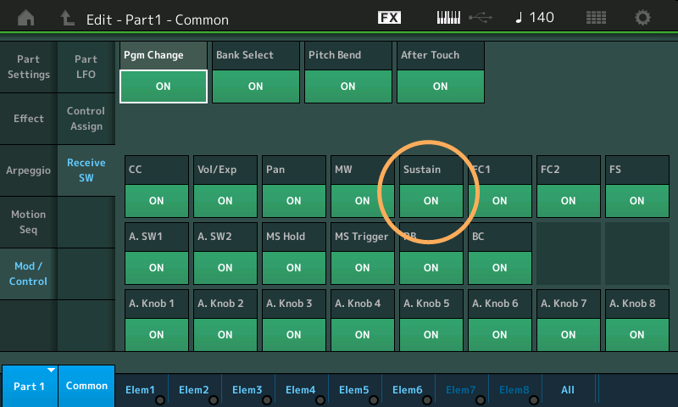Image resolution: width=678 pixels, height=407 pixels.
Task: Select the Elem5 tab
Action: 354,390
